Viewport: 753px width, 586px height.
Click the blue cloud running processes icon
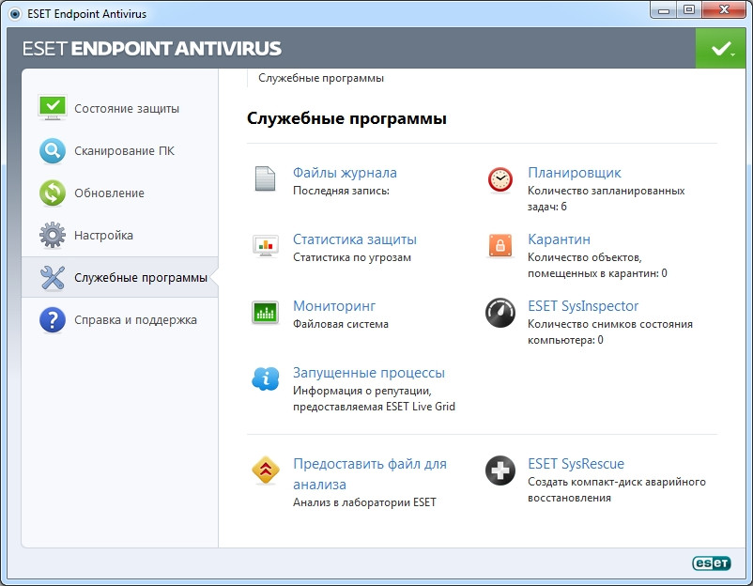[265, 378]
